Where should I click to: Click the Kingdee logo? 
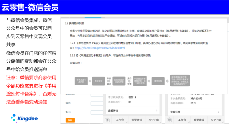[x=24, y=118]
